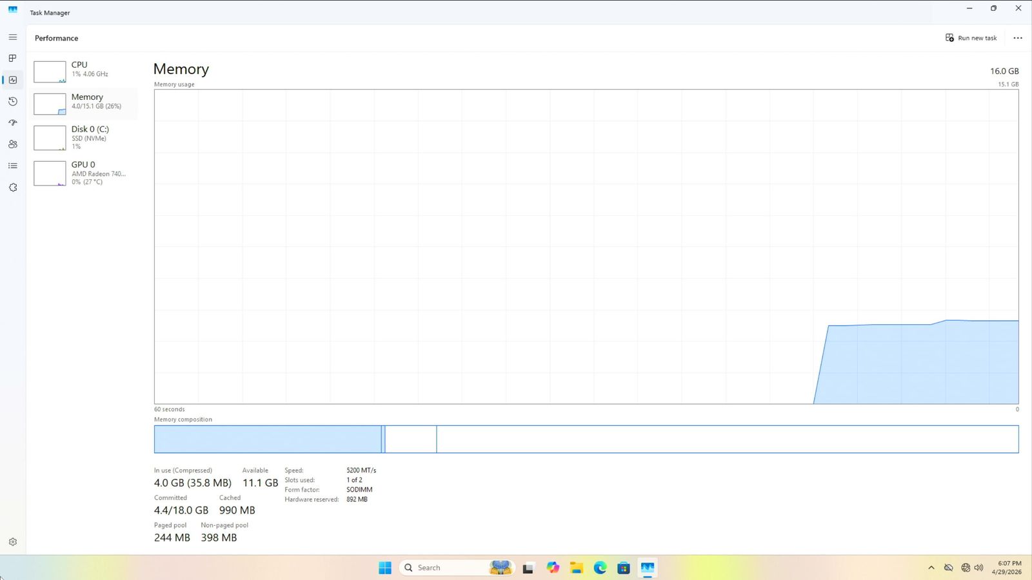
Task: Open the three-dot more options menu
Action: (x=1018, y=38)
